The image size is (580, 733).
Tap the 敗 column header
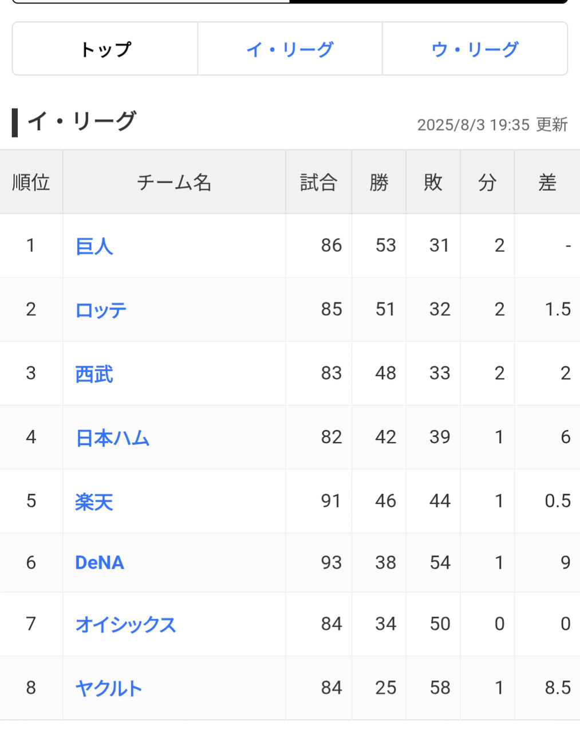(x=433, y=183)
